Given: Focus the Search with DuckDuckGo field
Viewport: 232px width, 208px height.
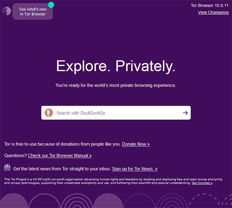Looking at the screenshot, I should 116,113.
